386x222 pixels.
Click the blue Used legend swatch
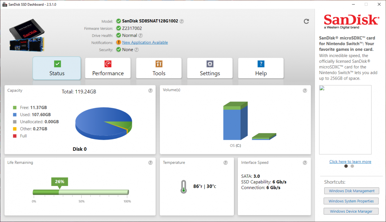tap(15, 115)
